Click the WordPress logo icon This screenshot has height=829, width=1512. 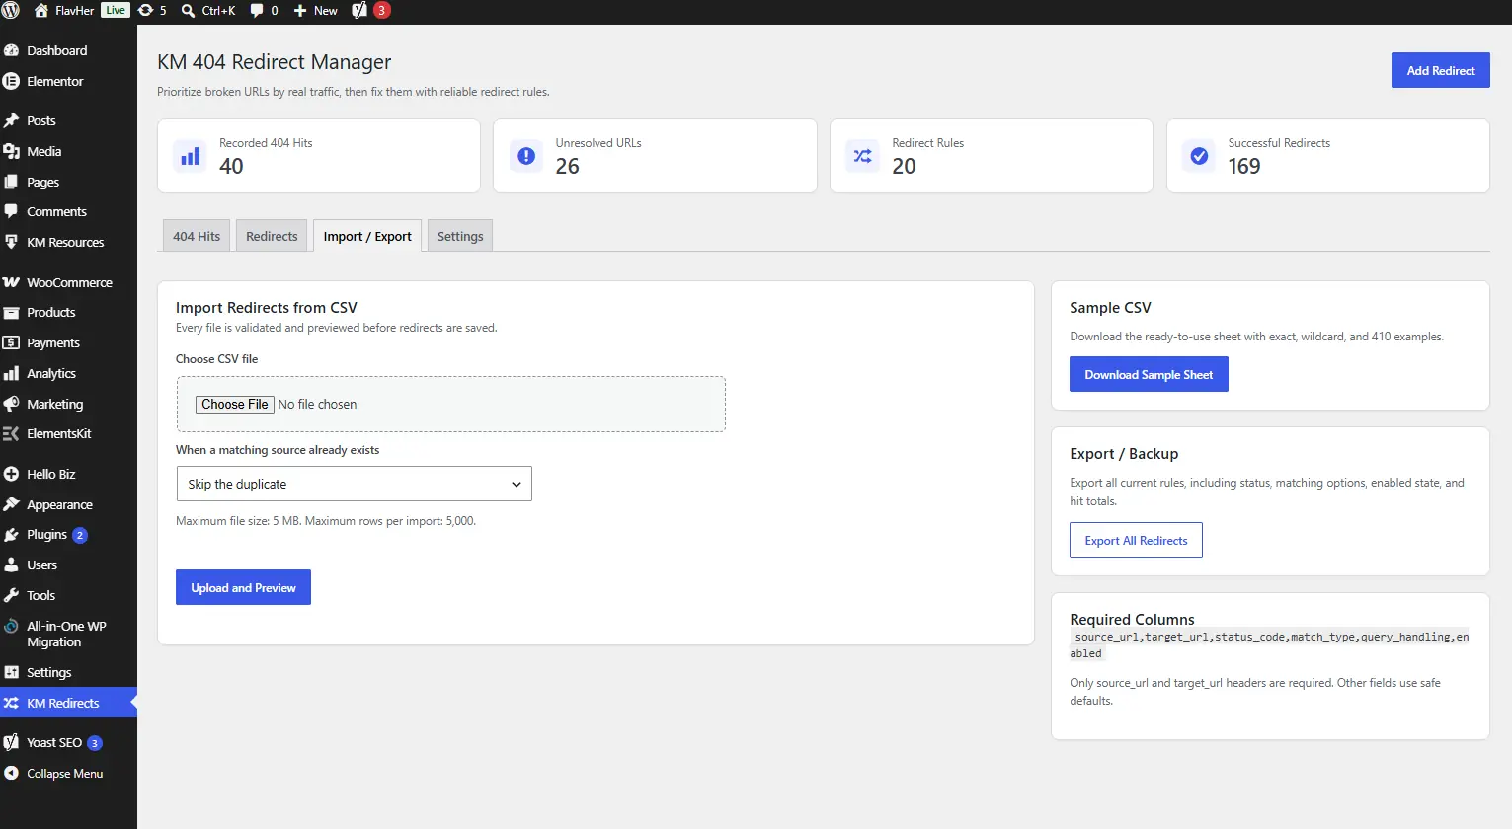[11, 11]
